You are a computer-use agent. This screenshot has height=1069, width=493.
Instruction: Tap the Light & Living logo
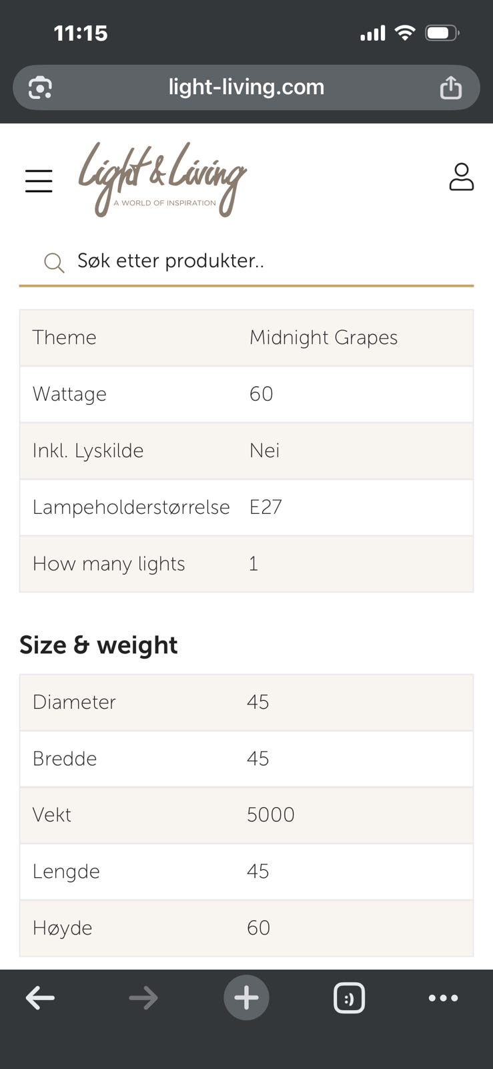[x=162, y=178]
